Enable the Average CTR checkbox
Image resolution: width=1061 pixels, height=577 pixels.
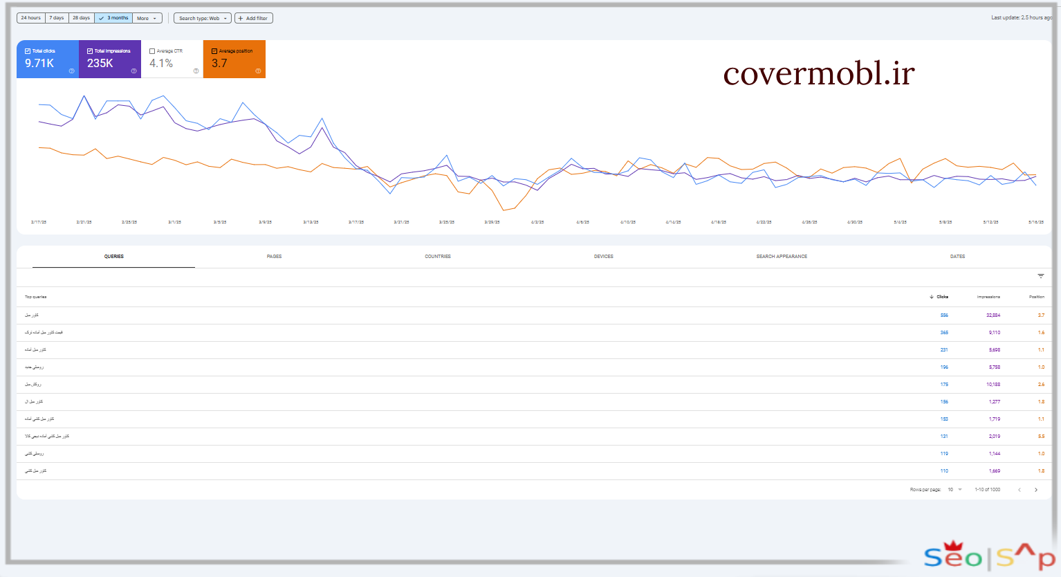pyautogui.click(x=152, y=51)
